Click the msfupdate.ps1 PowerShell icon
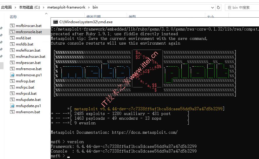The height and width of the screenshot is (159, 259). click(12, 106)
